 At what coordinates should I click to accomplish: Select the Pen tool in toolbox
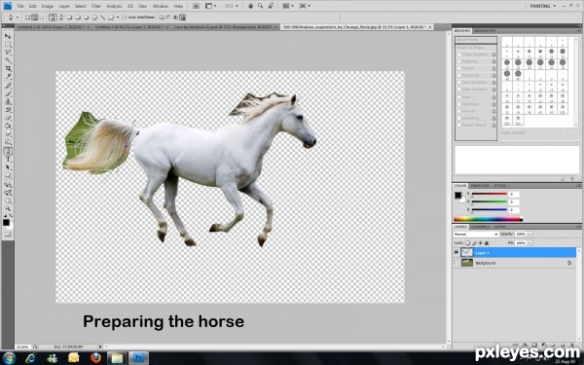pos(8,151)
